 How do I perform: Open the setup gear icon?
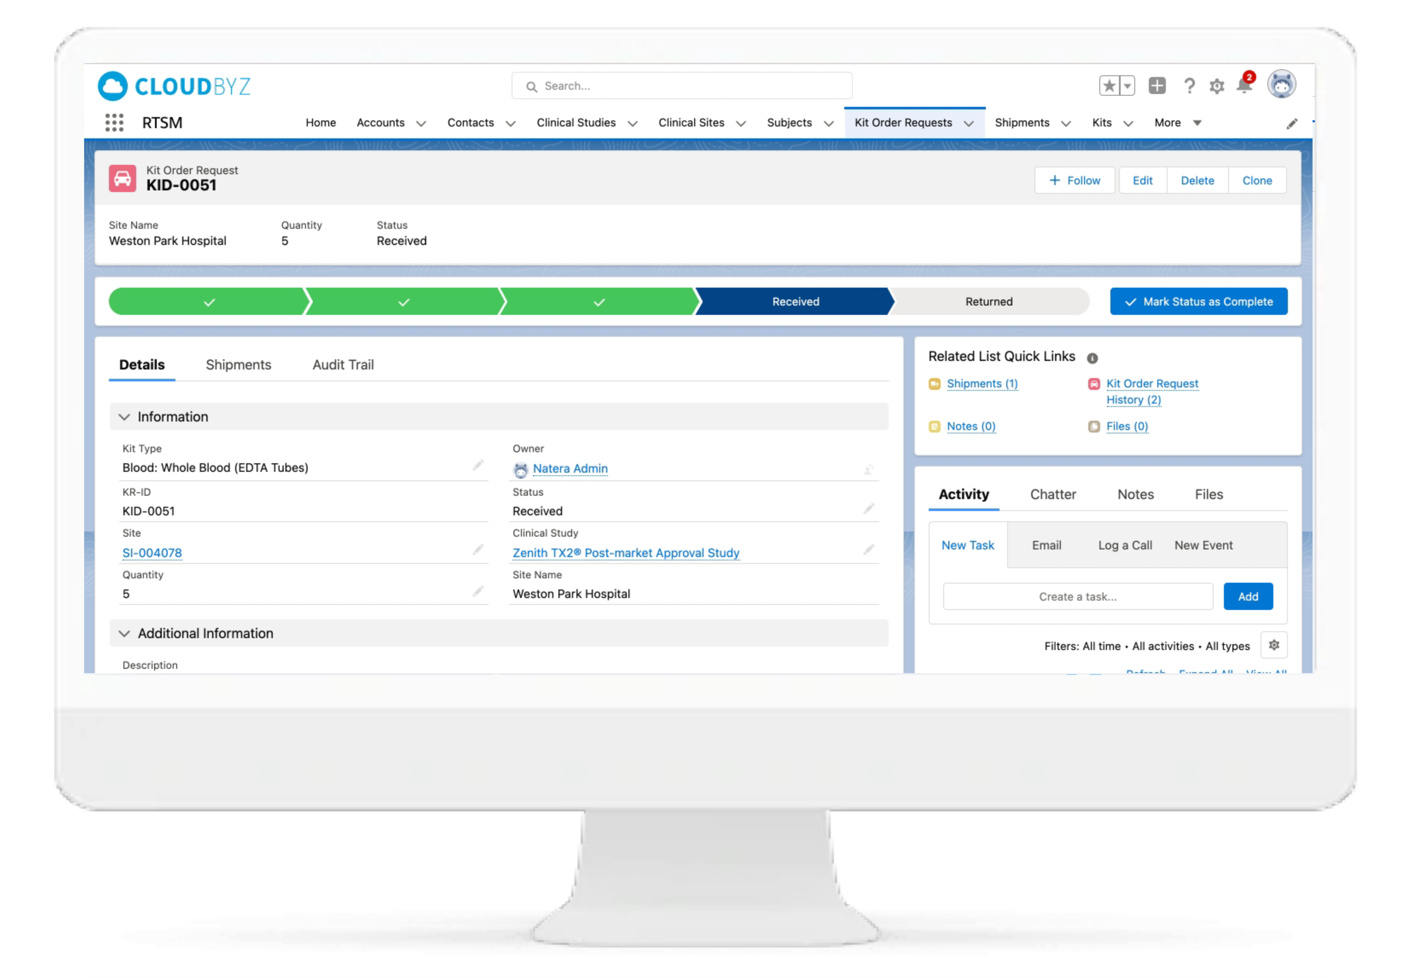pyautogui.click(x=1216, y=86)
